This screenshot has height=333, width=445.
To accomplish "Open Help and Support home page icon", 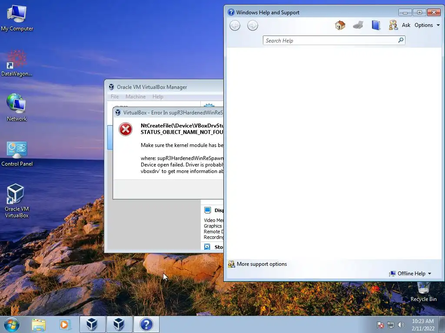I will 340,25.
